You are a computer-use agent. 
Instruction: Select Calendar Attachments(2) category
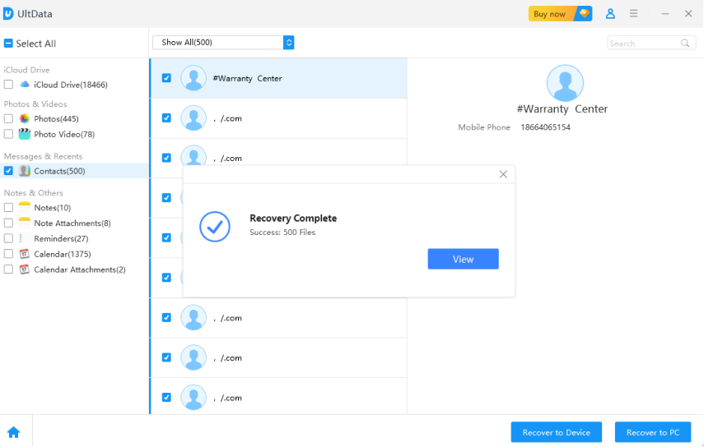pyautogui.click(x=79, y=270)
